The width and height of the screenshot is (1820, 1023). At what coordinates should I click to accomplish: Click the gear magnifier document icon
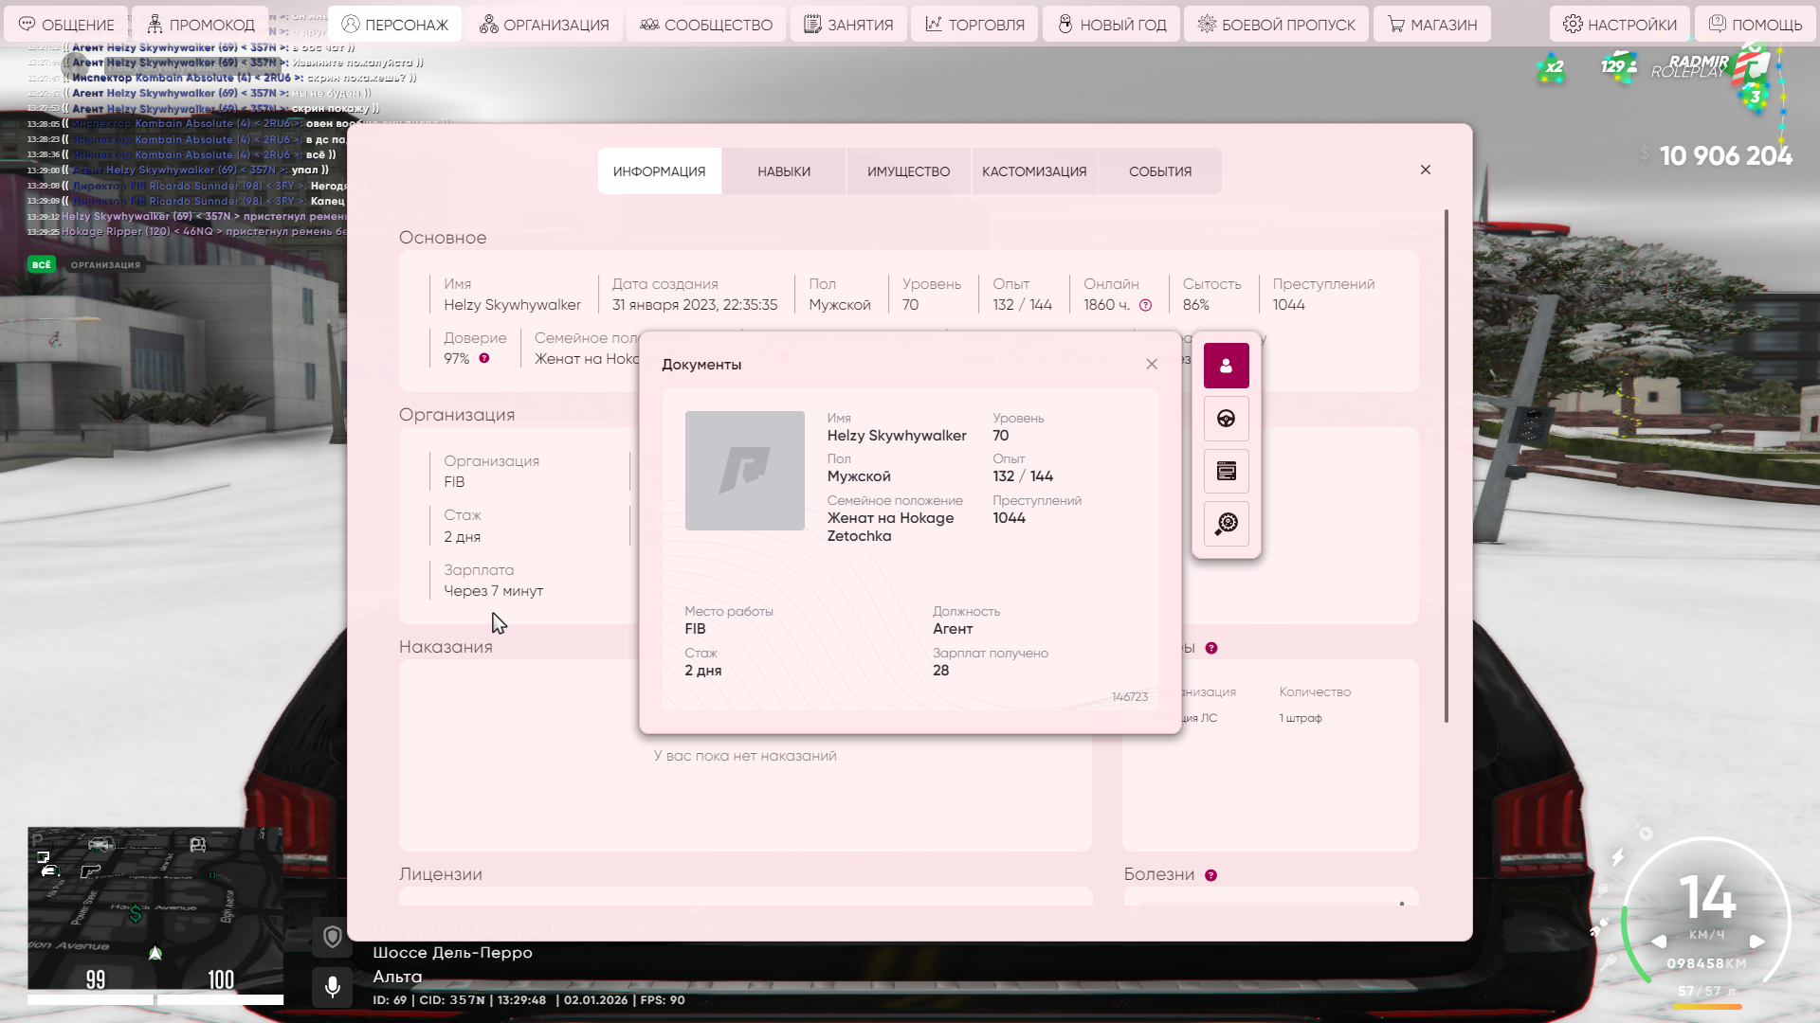(x=1226, y=524)
